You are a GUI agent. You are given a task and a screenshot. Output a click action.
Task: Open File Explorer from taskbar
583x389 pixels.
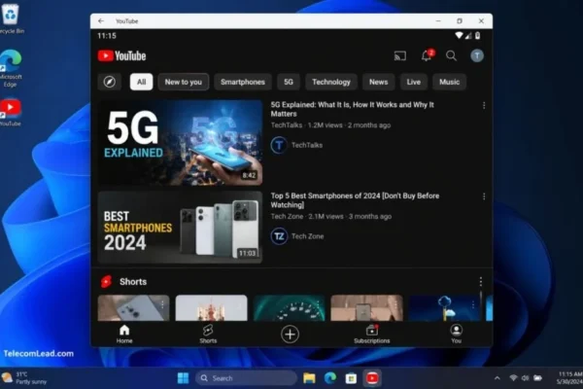tap(309, 378)
